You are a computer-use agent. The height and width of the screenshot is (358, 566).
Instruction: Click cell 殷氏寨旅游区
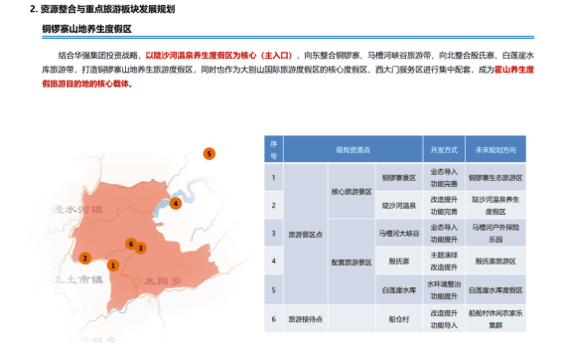tap(495, 262)
